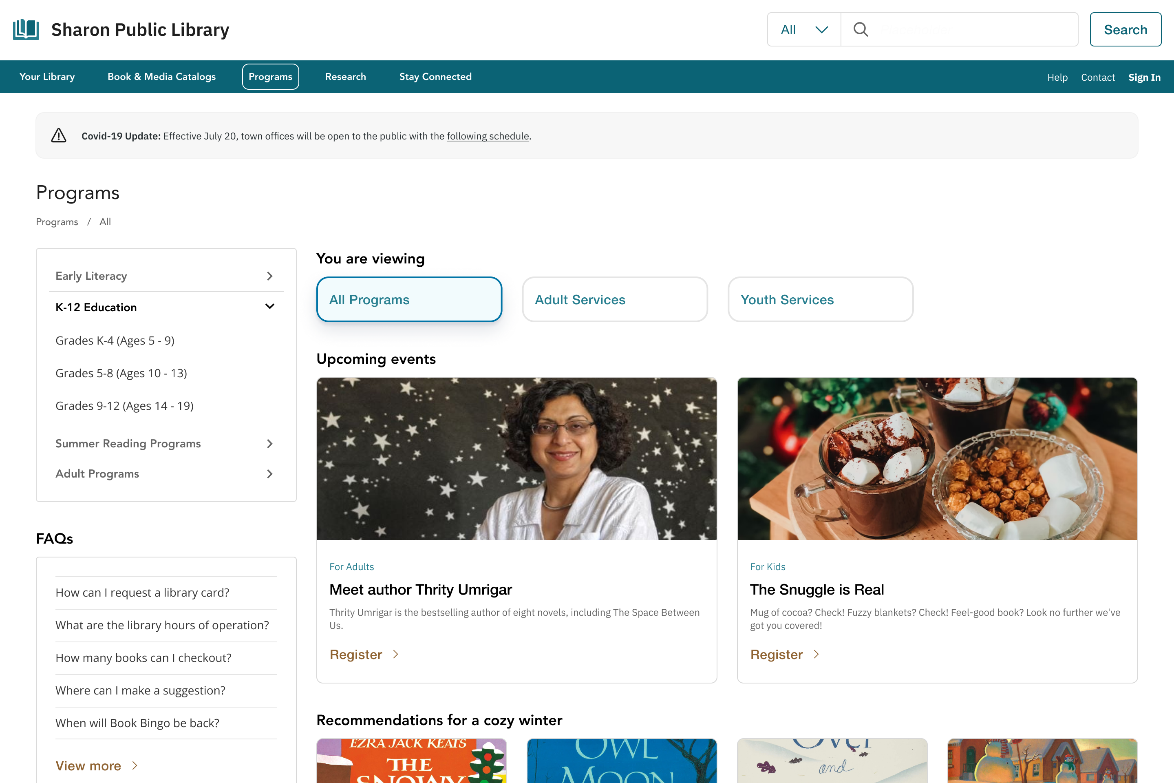The height and width of the screenshot is (783, 1174).
Task: Open the All search category dropdown
Action: coord(804,29)
